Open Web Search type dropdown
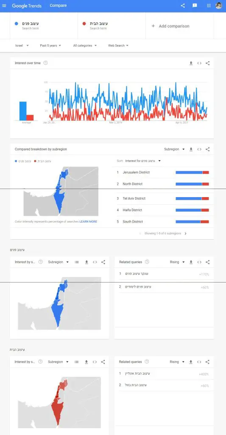 pyautogui.click(x=118, y=45)
